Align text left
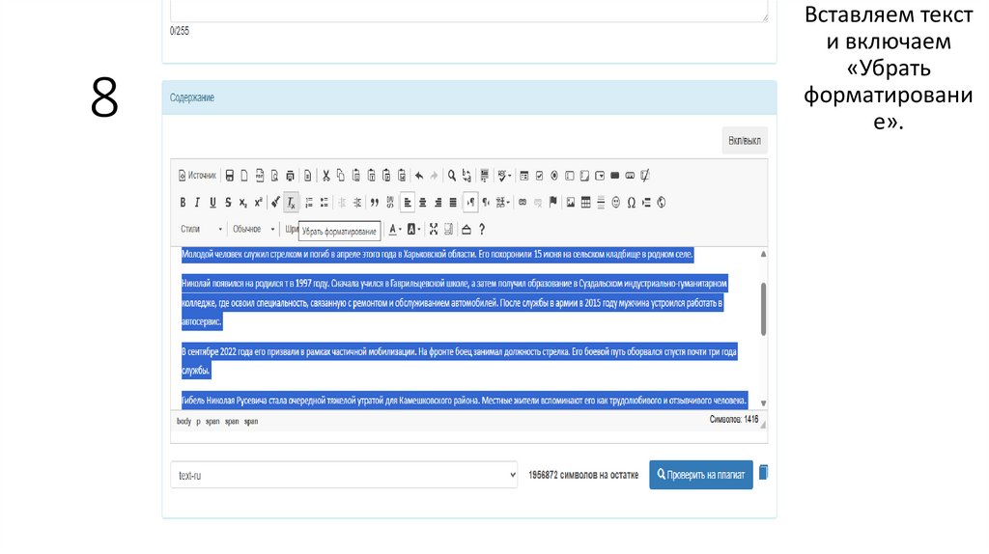Screen dimensions: 989x554 pos(408,203)
